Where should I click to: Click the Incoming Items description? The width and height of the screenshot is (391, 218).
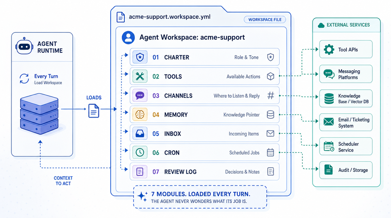(244, 134)
